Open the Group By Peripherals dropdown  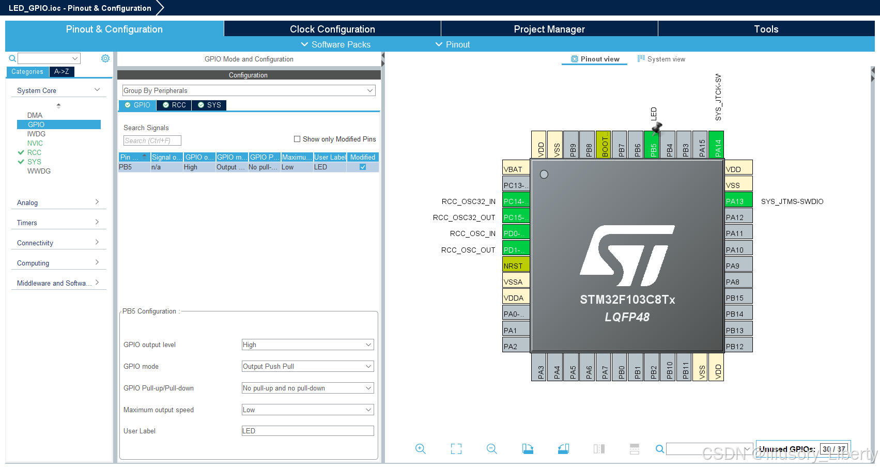249,90
